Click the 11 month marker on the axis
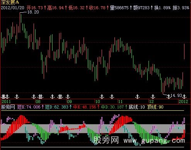This screenshot has height=150, width=191. pyautogui.click(x=120, y=102)
